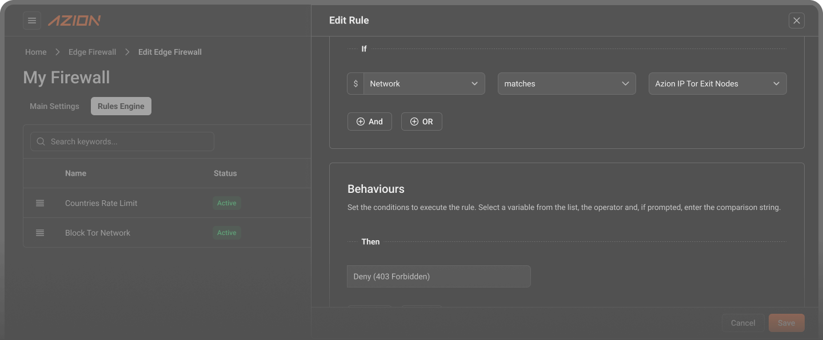Click the dollar sign variable icon

(x=355, y=83)
